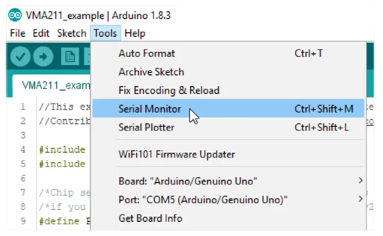Click Get Board Info
The image size is (383, 236).
pyautogui.click(x=150, y=218)
